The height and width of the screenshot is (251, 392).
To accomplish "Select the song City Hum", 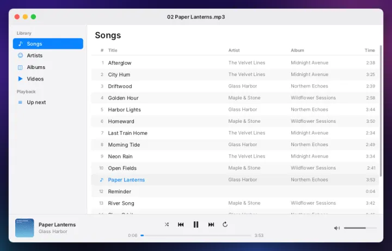I will (235, 74).
